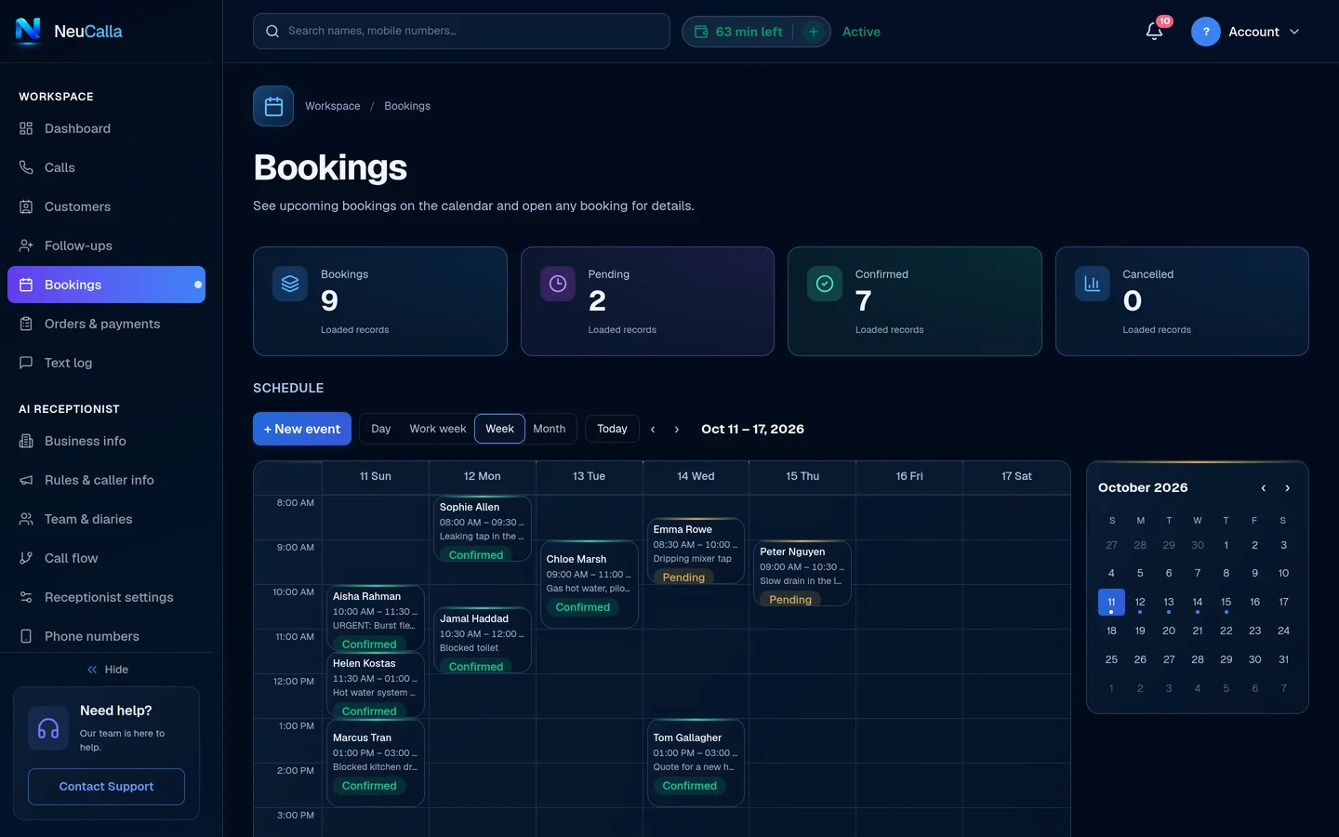This screenshot has height=837, width=1339.
Task: Open Team & diaries
Action: [106, 519]
